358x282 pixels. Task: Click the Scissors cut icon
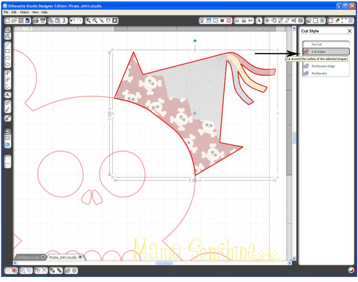pyautogui.click(x=64, y=20)
